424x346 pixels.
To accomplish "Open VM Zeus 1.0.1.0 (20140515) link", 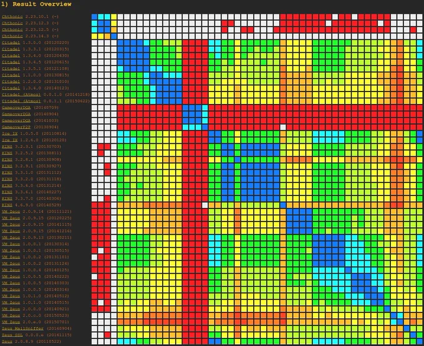I will (x=11, y=302).
